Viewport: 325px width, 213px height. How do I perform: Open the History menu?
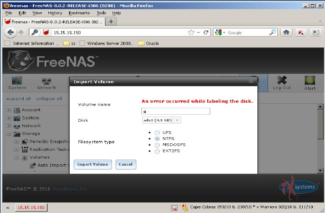point(55,13)
